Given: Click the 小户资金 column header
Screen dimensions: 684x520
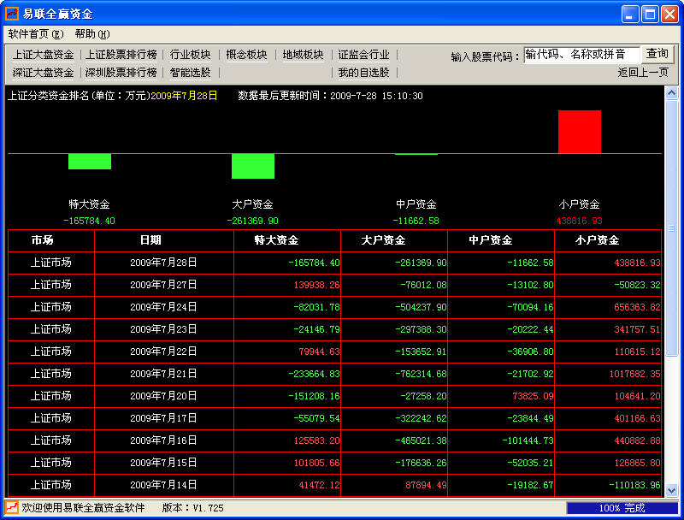Looking at the screenshot, I should 597,240.
